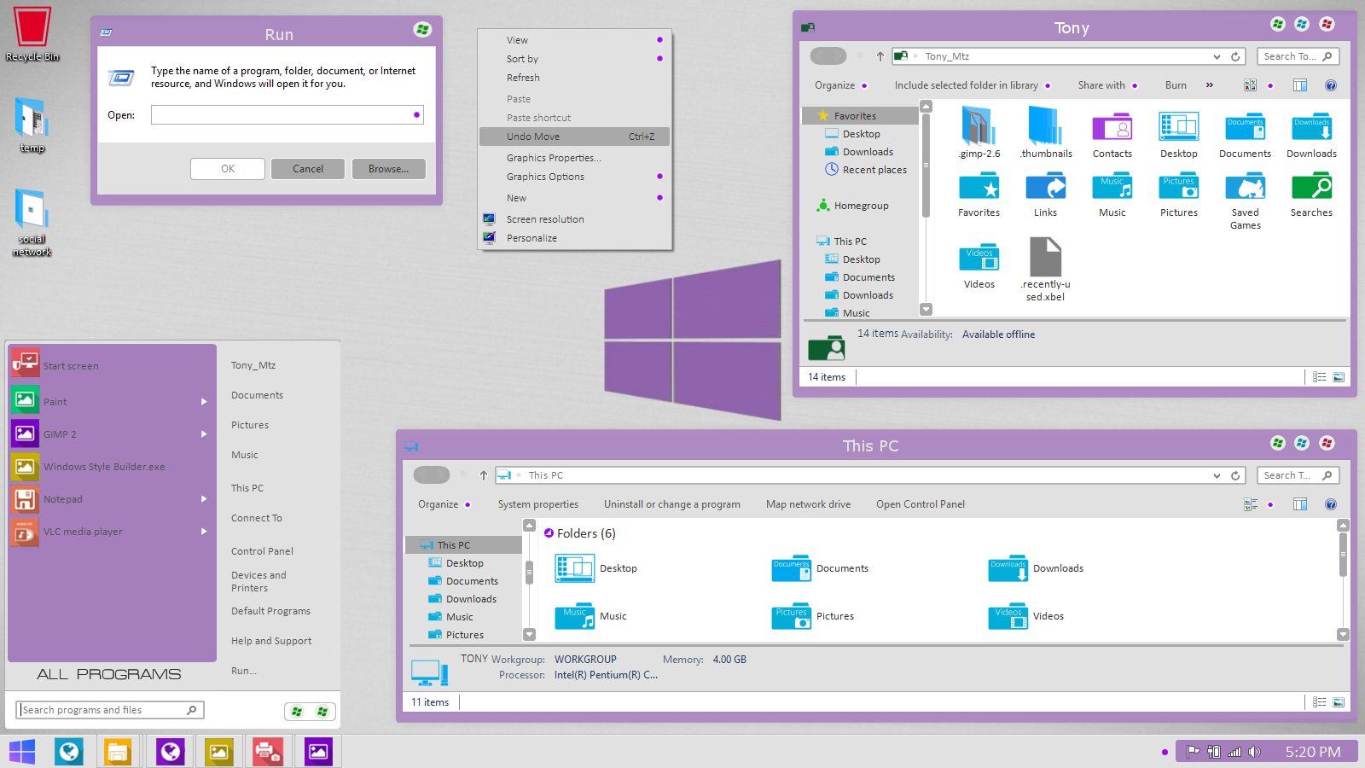Viewport: 1365px width, 768px height.
Task: Open the red printer taskbar icon
Action: 268,752
